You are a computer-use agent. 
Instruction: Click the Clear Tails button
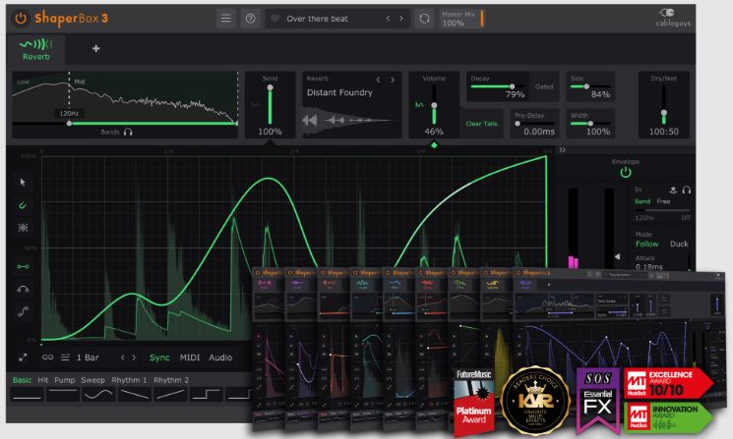click(481, 124)
